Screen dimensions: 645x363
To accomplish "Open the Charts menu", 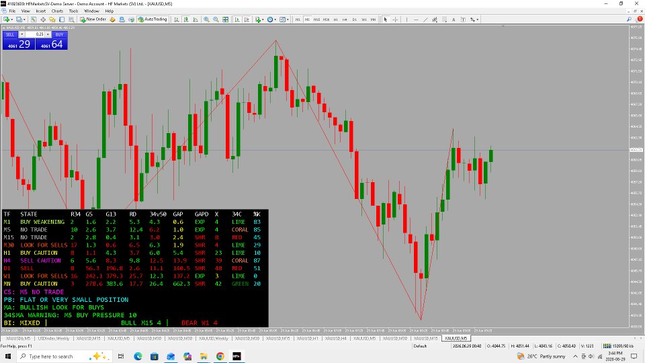I will [x=57, y=11].
